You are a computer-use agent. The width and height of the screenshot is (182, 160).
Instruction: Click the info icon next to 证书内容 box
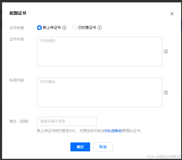[166, 51]
